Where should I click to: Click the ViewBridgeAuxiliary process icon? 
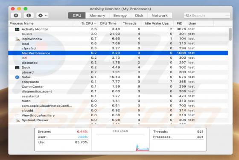[17, 115]
